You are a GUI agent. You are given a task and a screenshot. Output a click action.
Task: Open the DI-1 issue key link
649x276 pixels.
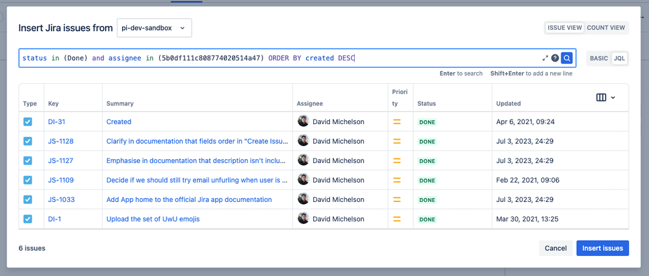point(55,219)
